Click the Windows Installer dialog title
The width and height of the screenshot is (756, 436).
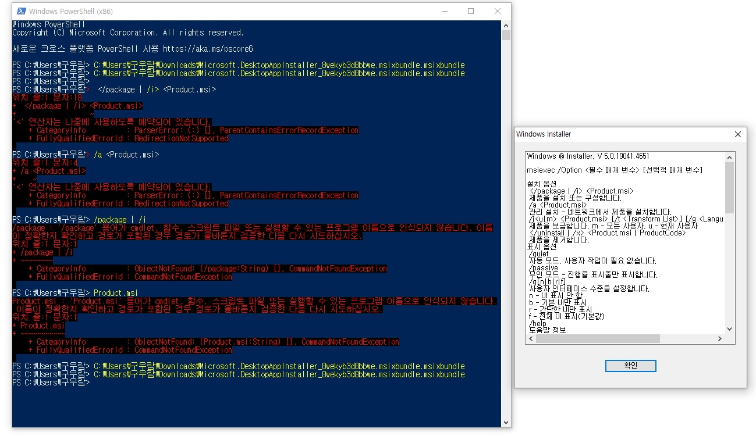544,134
